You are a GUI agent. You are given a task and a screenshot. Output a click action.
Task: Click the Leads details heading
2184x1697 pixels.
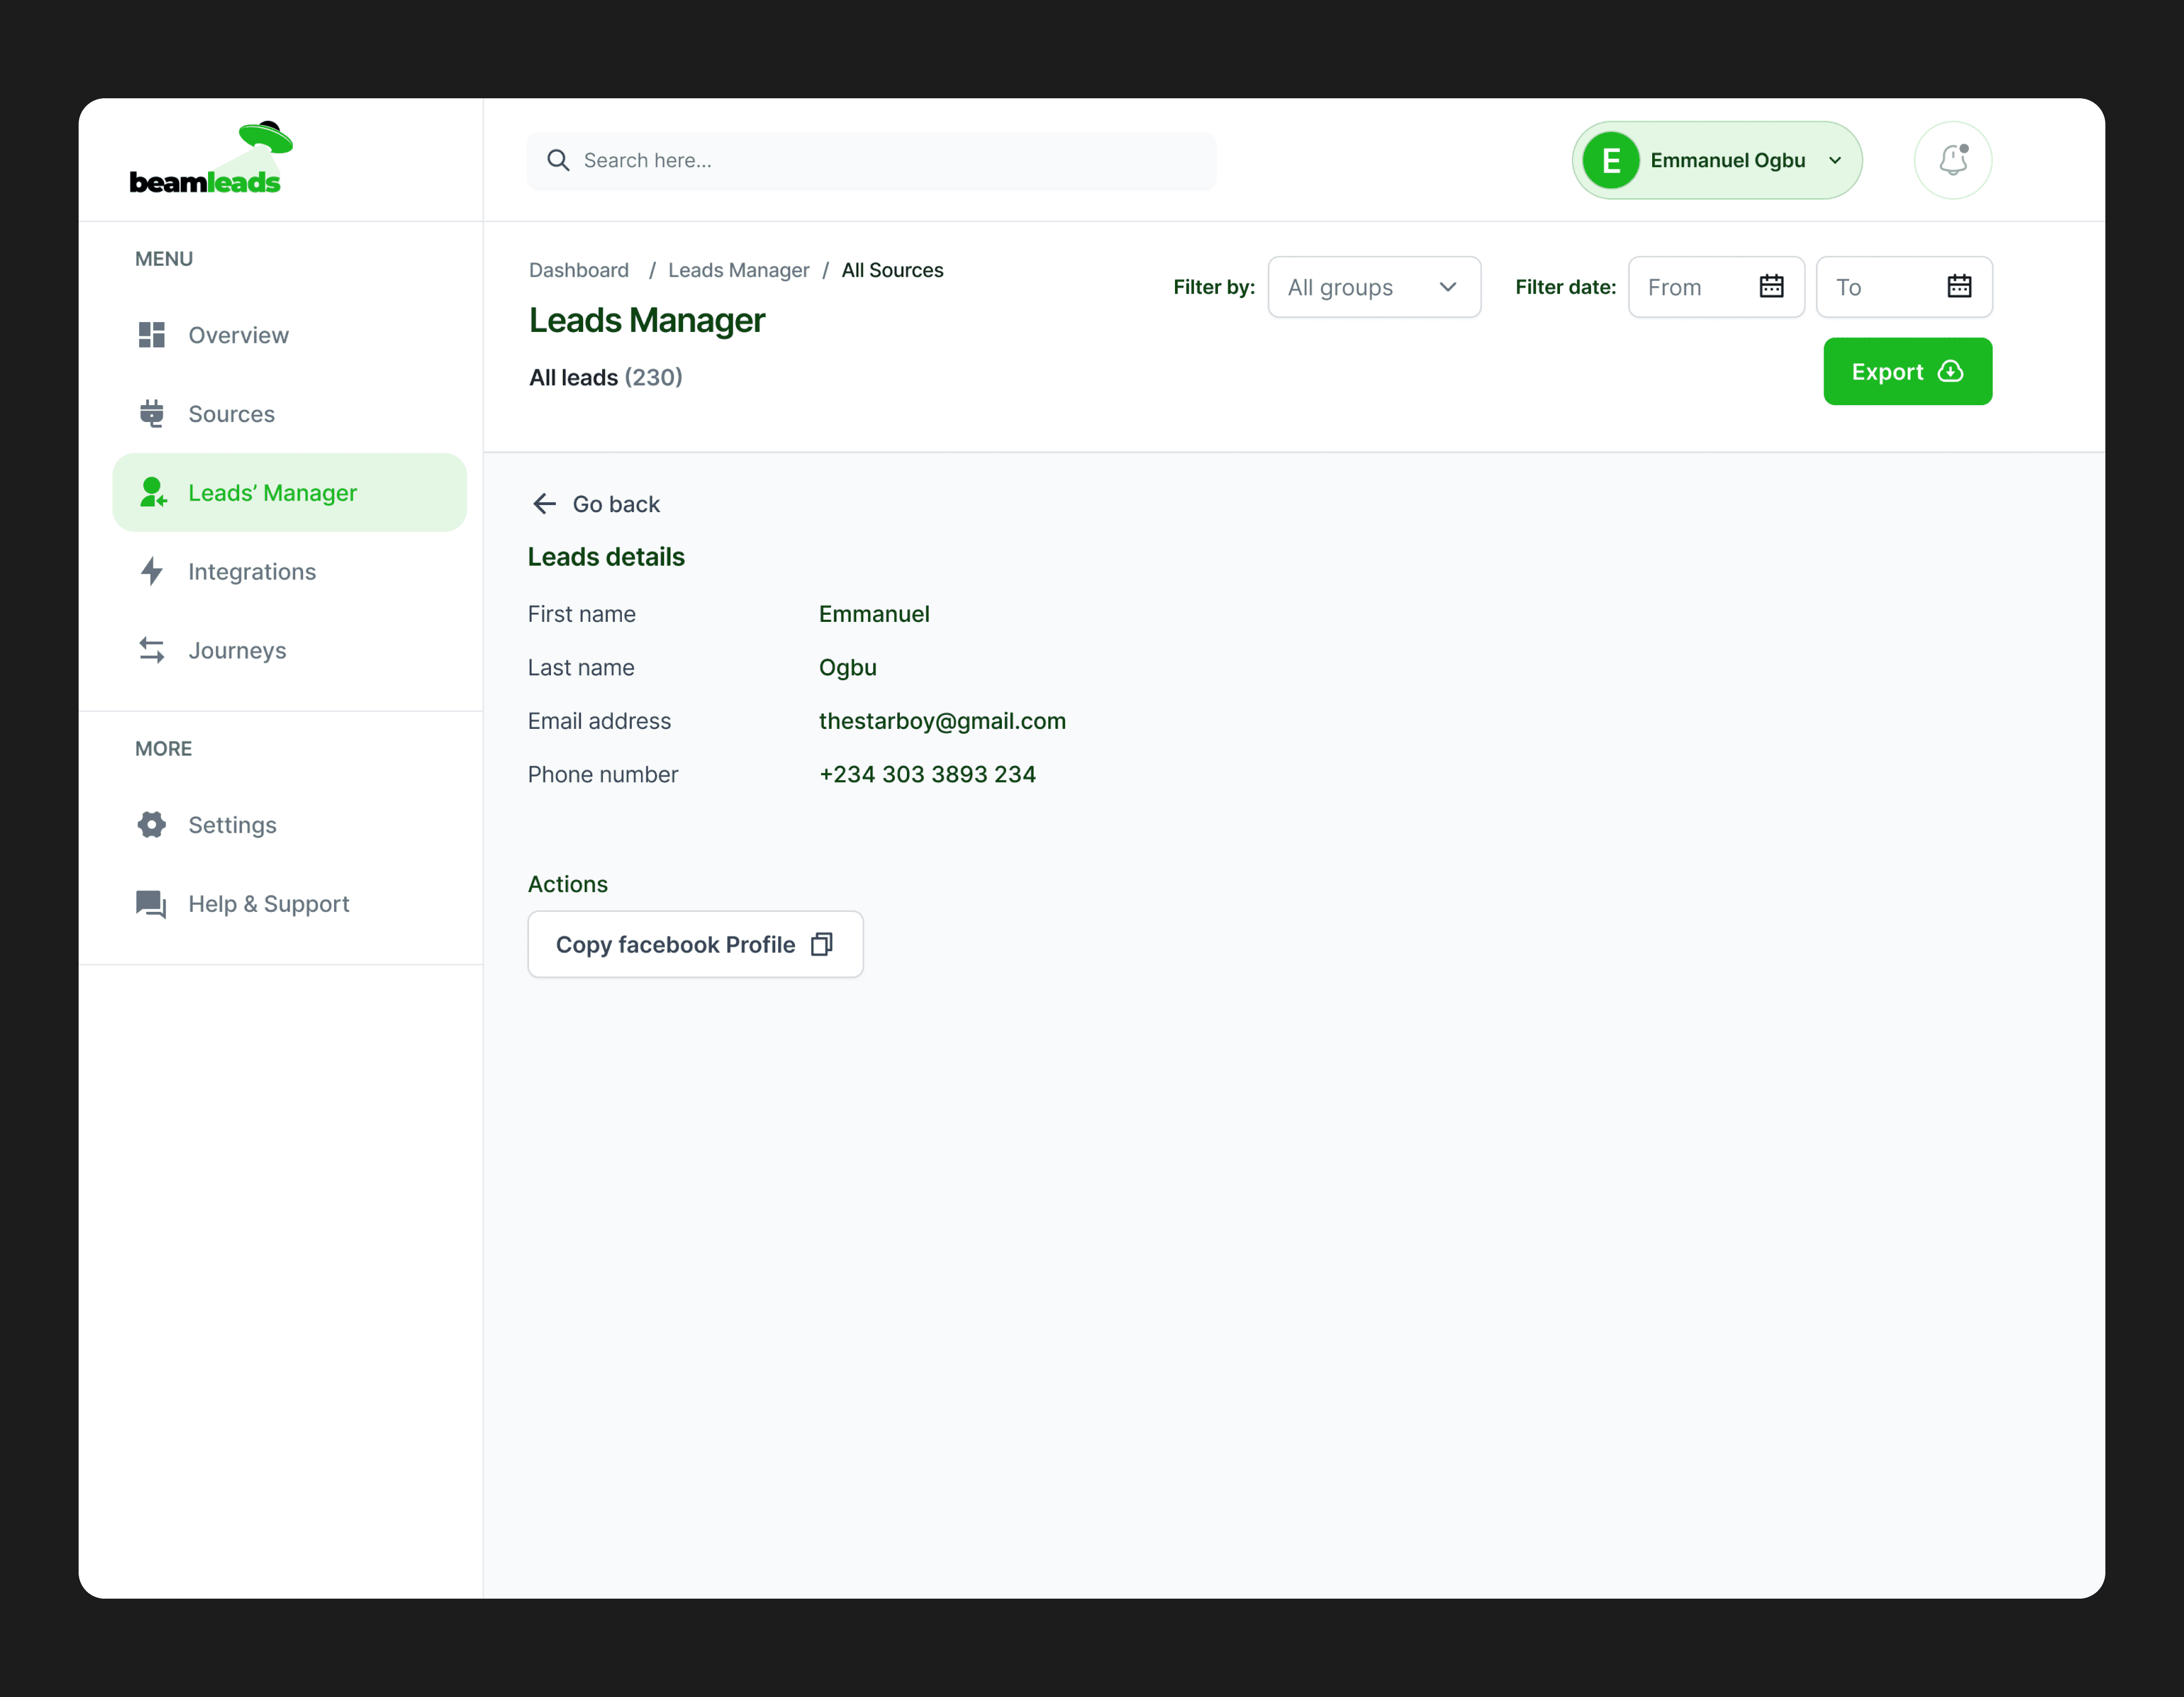(x=606, y=556)
